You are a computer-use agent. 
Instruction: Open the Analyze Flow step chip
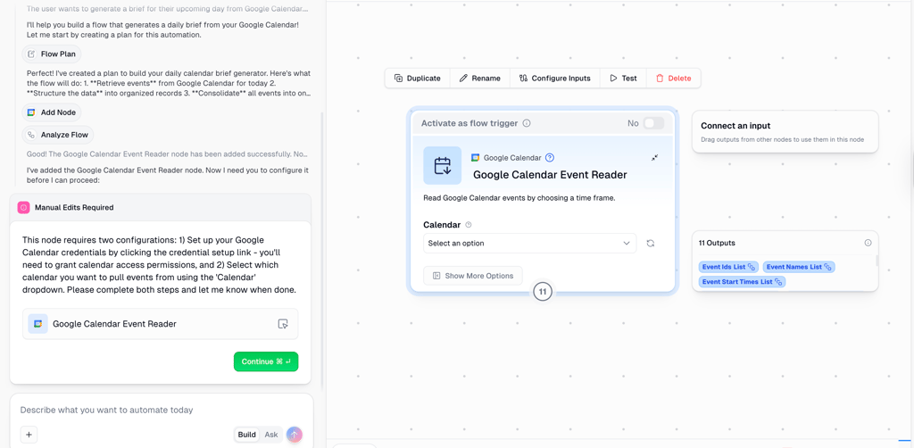coord(58,135)
